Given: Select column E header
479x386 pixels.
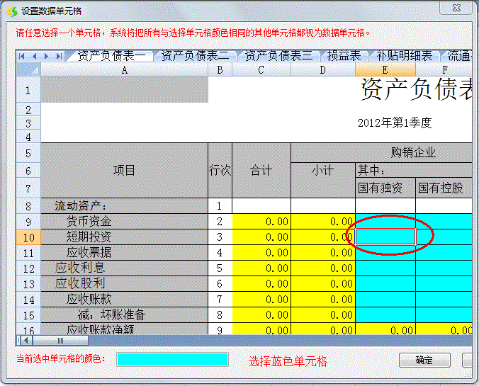Looking at the screenshot, I should [x=385, y=70].
